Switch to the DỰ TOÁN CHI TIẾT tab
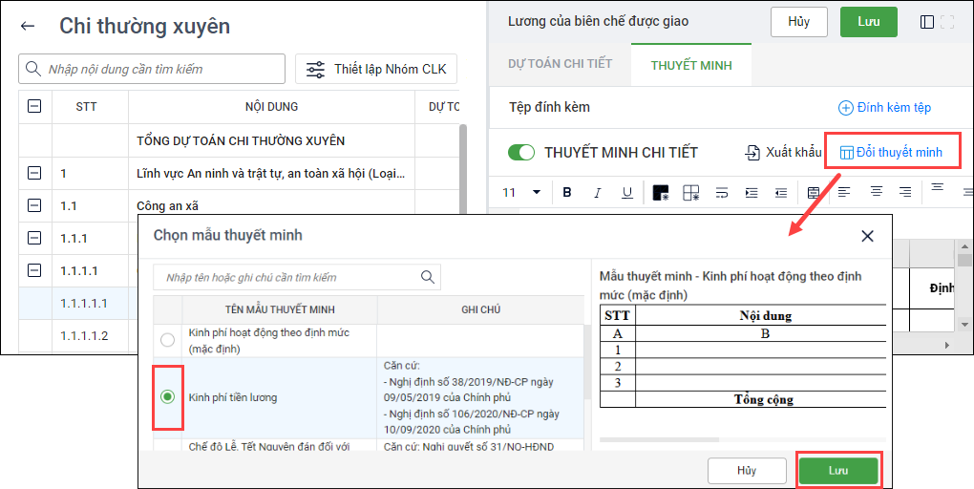Viewport: 974px width, 489px height. tap(560, 64)
